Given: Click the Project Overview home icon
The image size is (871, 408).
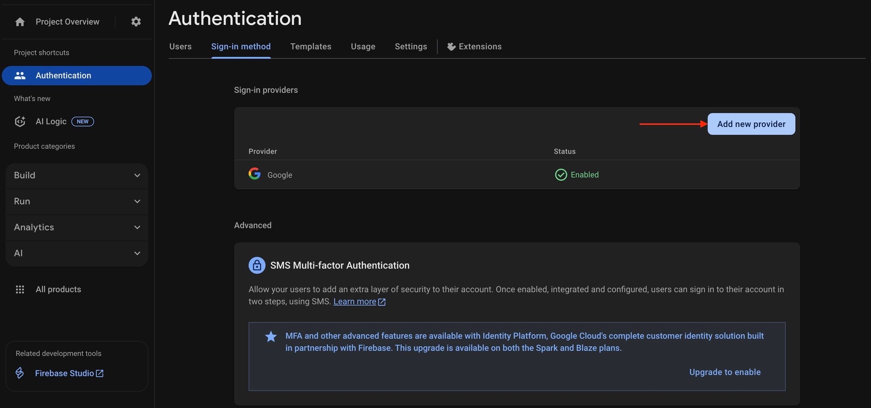Looking at the screenshot, I should (x=20, y=22).
